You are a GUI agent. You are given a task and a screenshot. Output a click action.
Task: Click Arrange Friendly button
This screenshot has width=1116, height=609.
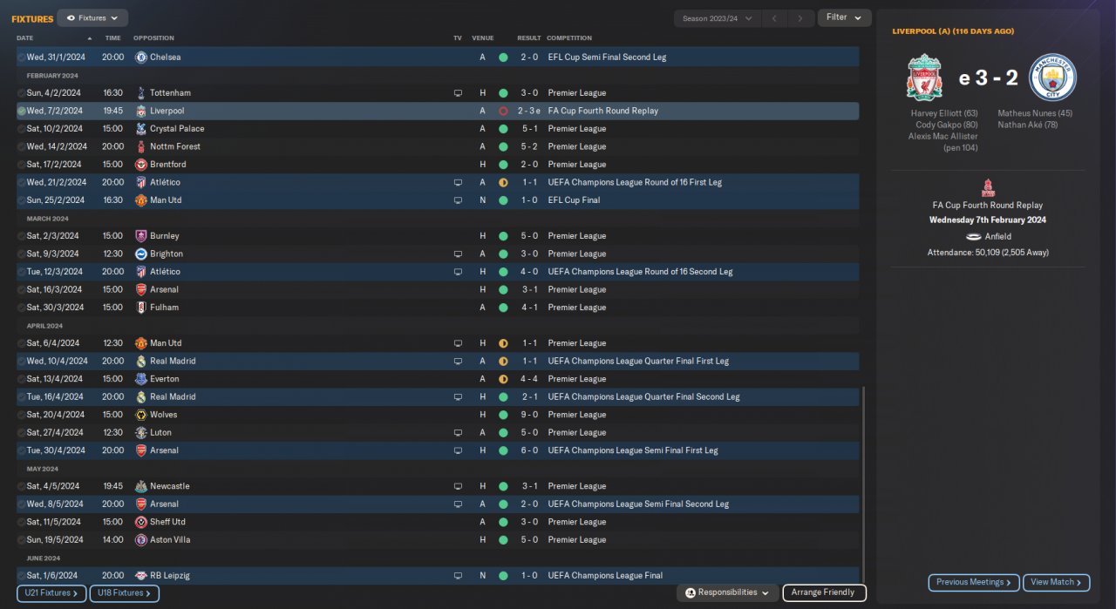[825, 592]
